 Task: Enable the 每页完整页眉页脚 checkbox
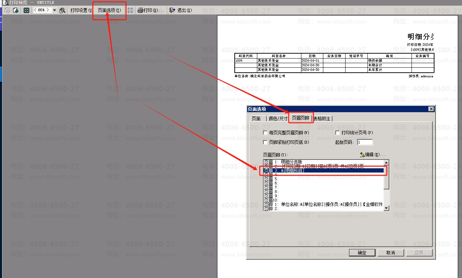coord(265,133)
